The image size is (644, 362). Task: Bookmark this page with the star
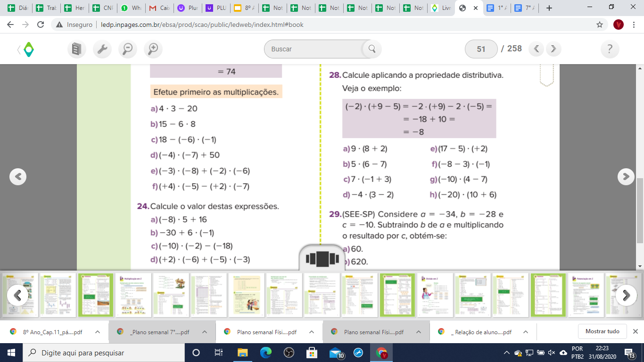[x=600, y=25]
